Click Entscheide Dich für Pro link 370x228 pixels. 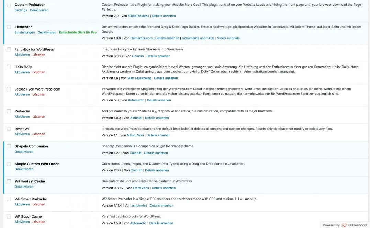(x=78, y=32)
